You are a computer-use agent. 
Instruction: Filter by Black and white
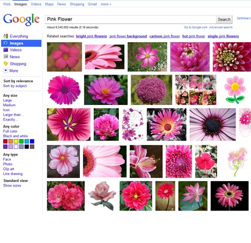coord(15,136)
